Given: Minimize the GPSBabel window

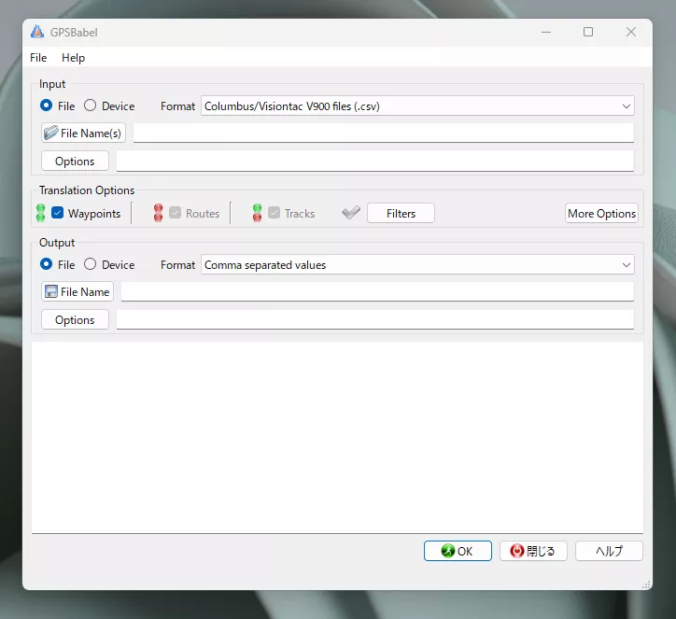Looking at the screenshot, I should pos(546,32).
